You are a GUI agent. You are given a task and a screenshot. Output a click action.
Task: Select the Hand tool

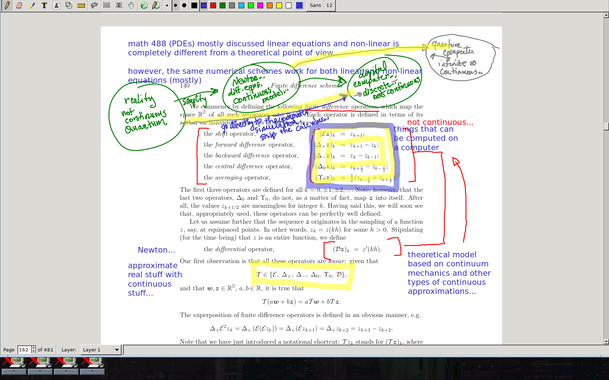[x=131, y=5]
